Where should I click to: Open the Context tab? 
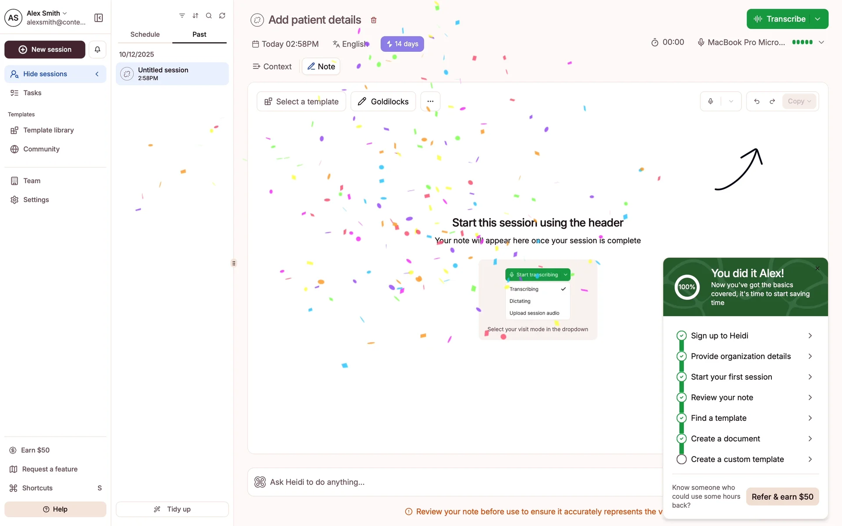(272, 67)
